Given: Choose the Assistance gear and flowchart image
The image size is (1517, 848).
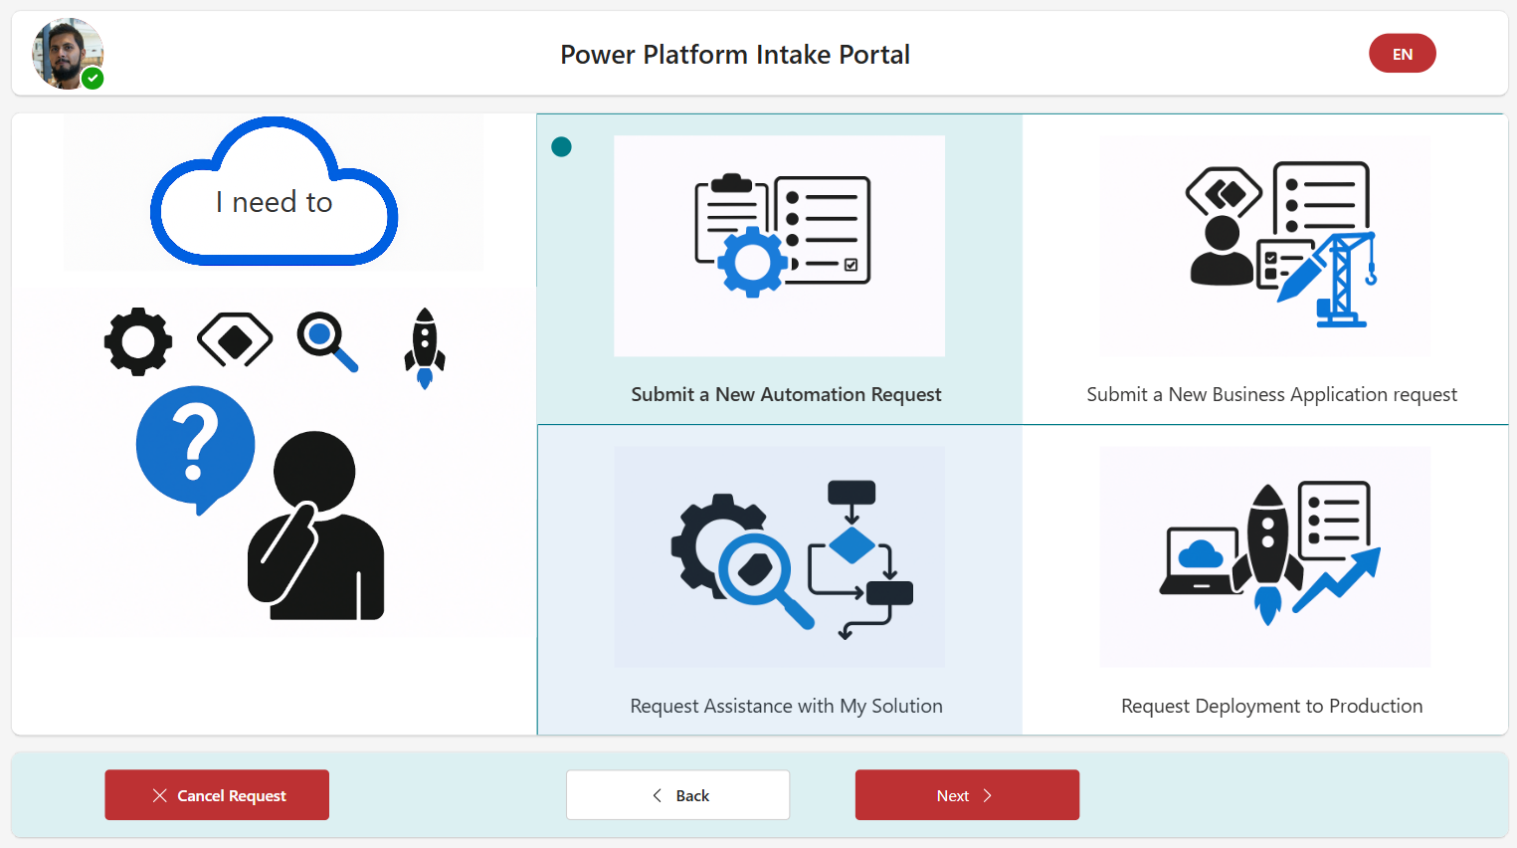Looking at the screenshot, I should (779, 556).
